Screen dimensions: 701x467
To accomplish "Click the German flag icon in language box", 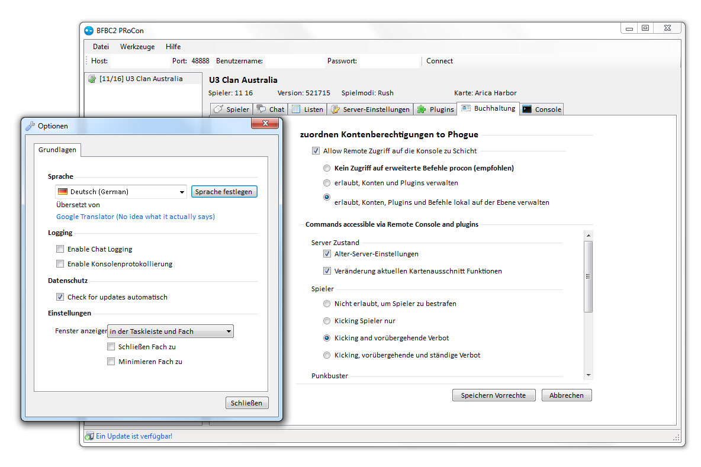I will coord(63,192).
